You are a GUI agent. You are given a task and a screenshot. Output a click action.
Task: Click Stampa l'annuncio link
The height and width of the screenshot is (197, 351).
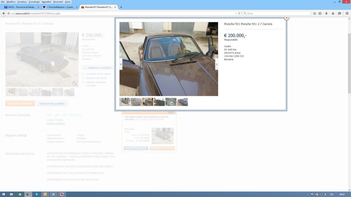click(x=96, y=78)
